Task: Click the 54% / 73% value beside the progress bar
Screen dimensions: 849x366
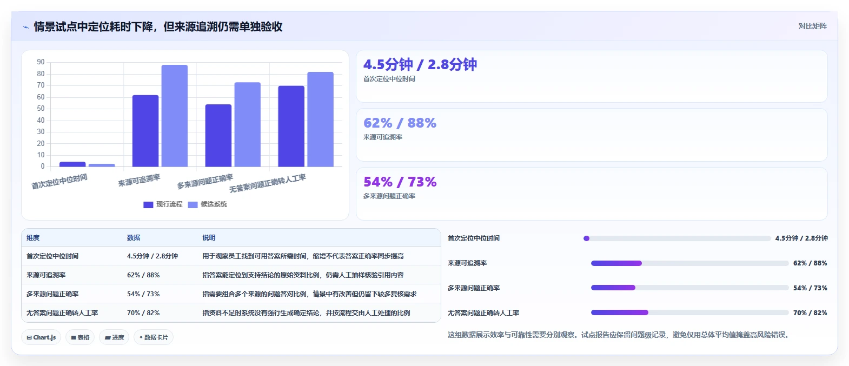Action: click(x=810, y=288)
